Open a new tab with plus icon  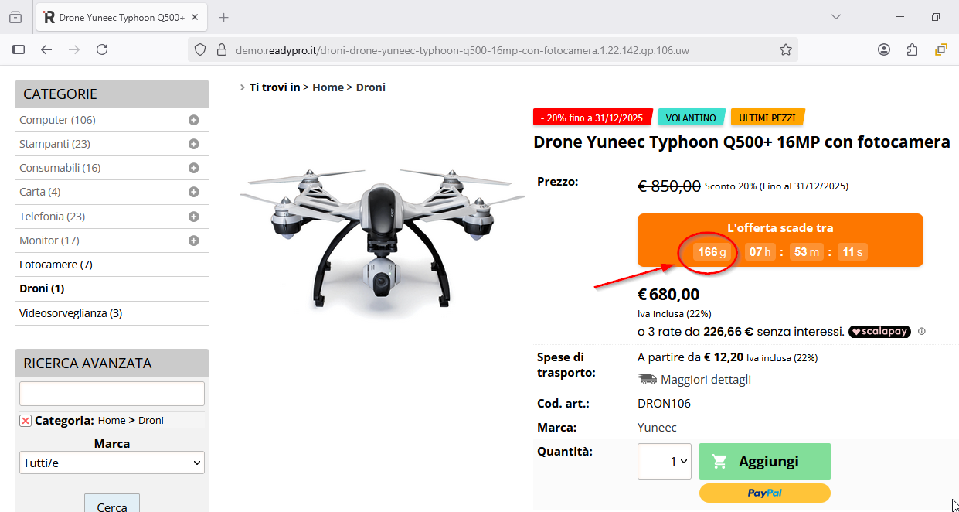[x=224, y=17]
